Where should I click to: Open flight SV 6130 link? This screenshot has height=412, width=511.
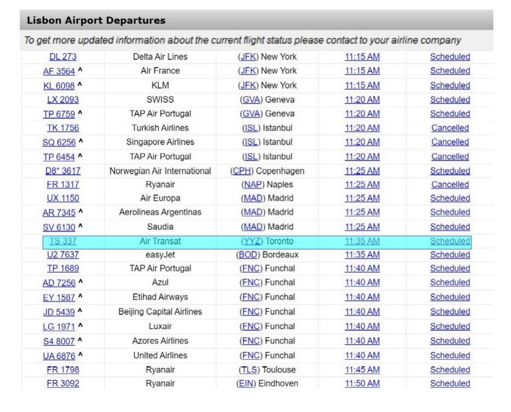(x=59, y=227)
